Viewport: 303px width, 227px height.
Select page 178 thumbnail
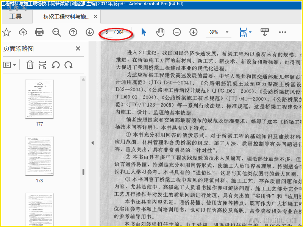click(39, 156)
